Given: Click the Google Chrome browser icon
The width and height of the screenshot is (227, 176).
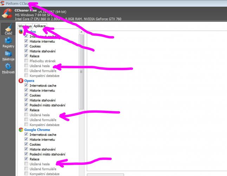Looking at the screenshot, I should click(x=21, y=130).
